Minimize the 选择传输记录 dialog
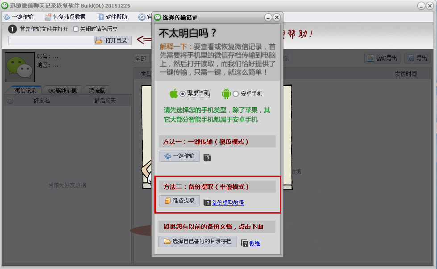 [x=268, y=17]
